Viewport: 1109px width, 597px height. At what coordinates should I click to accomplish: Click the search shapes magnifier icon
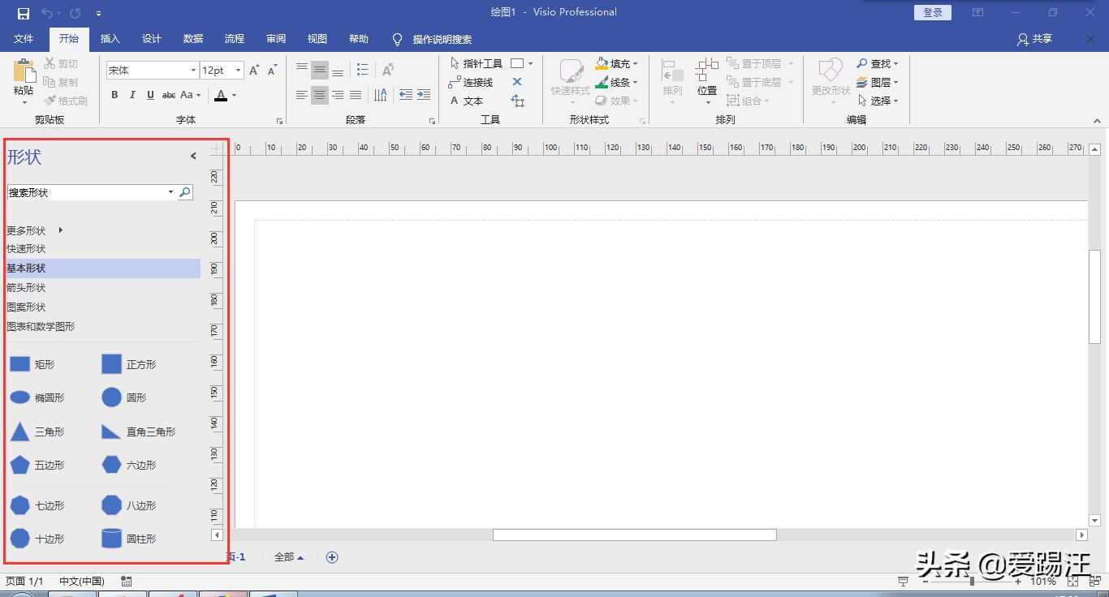[185, 192]
